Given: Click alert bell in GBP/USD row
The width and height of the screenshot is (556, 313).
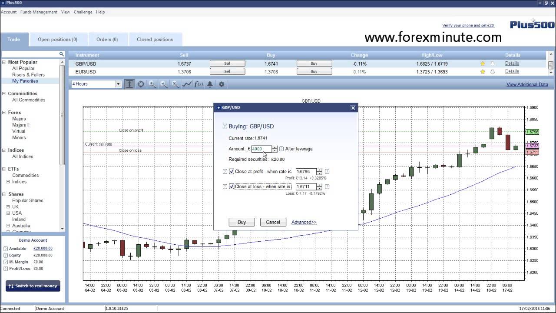Looking at the screenshot, I should pos(493,63).
